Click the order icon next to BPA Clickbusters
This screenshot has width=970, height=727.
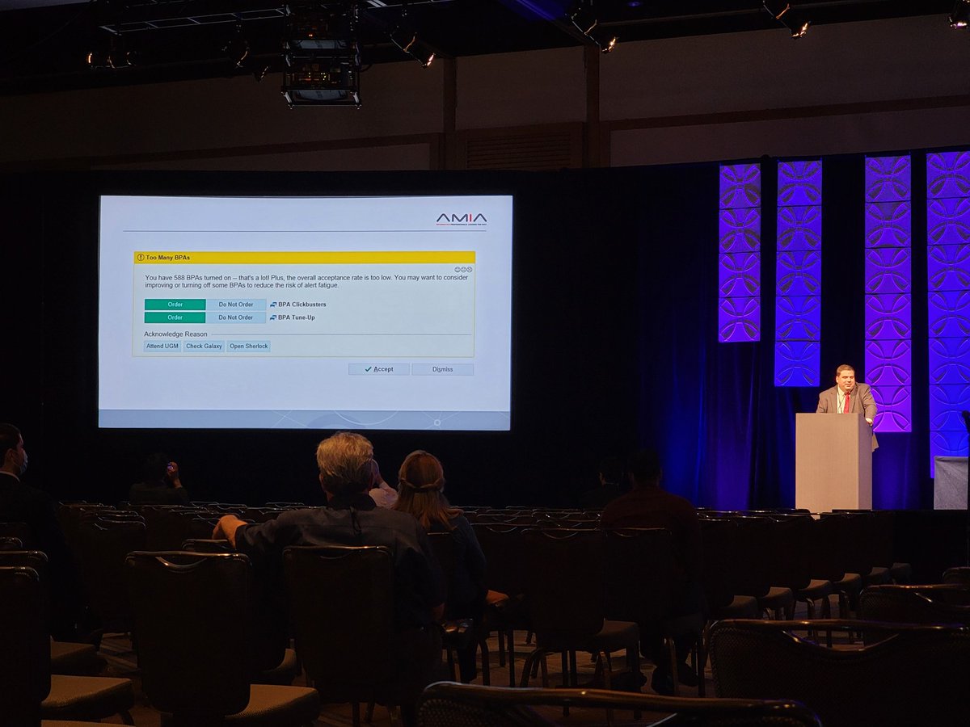click(x=273, y=305)
